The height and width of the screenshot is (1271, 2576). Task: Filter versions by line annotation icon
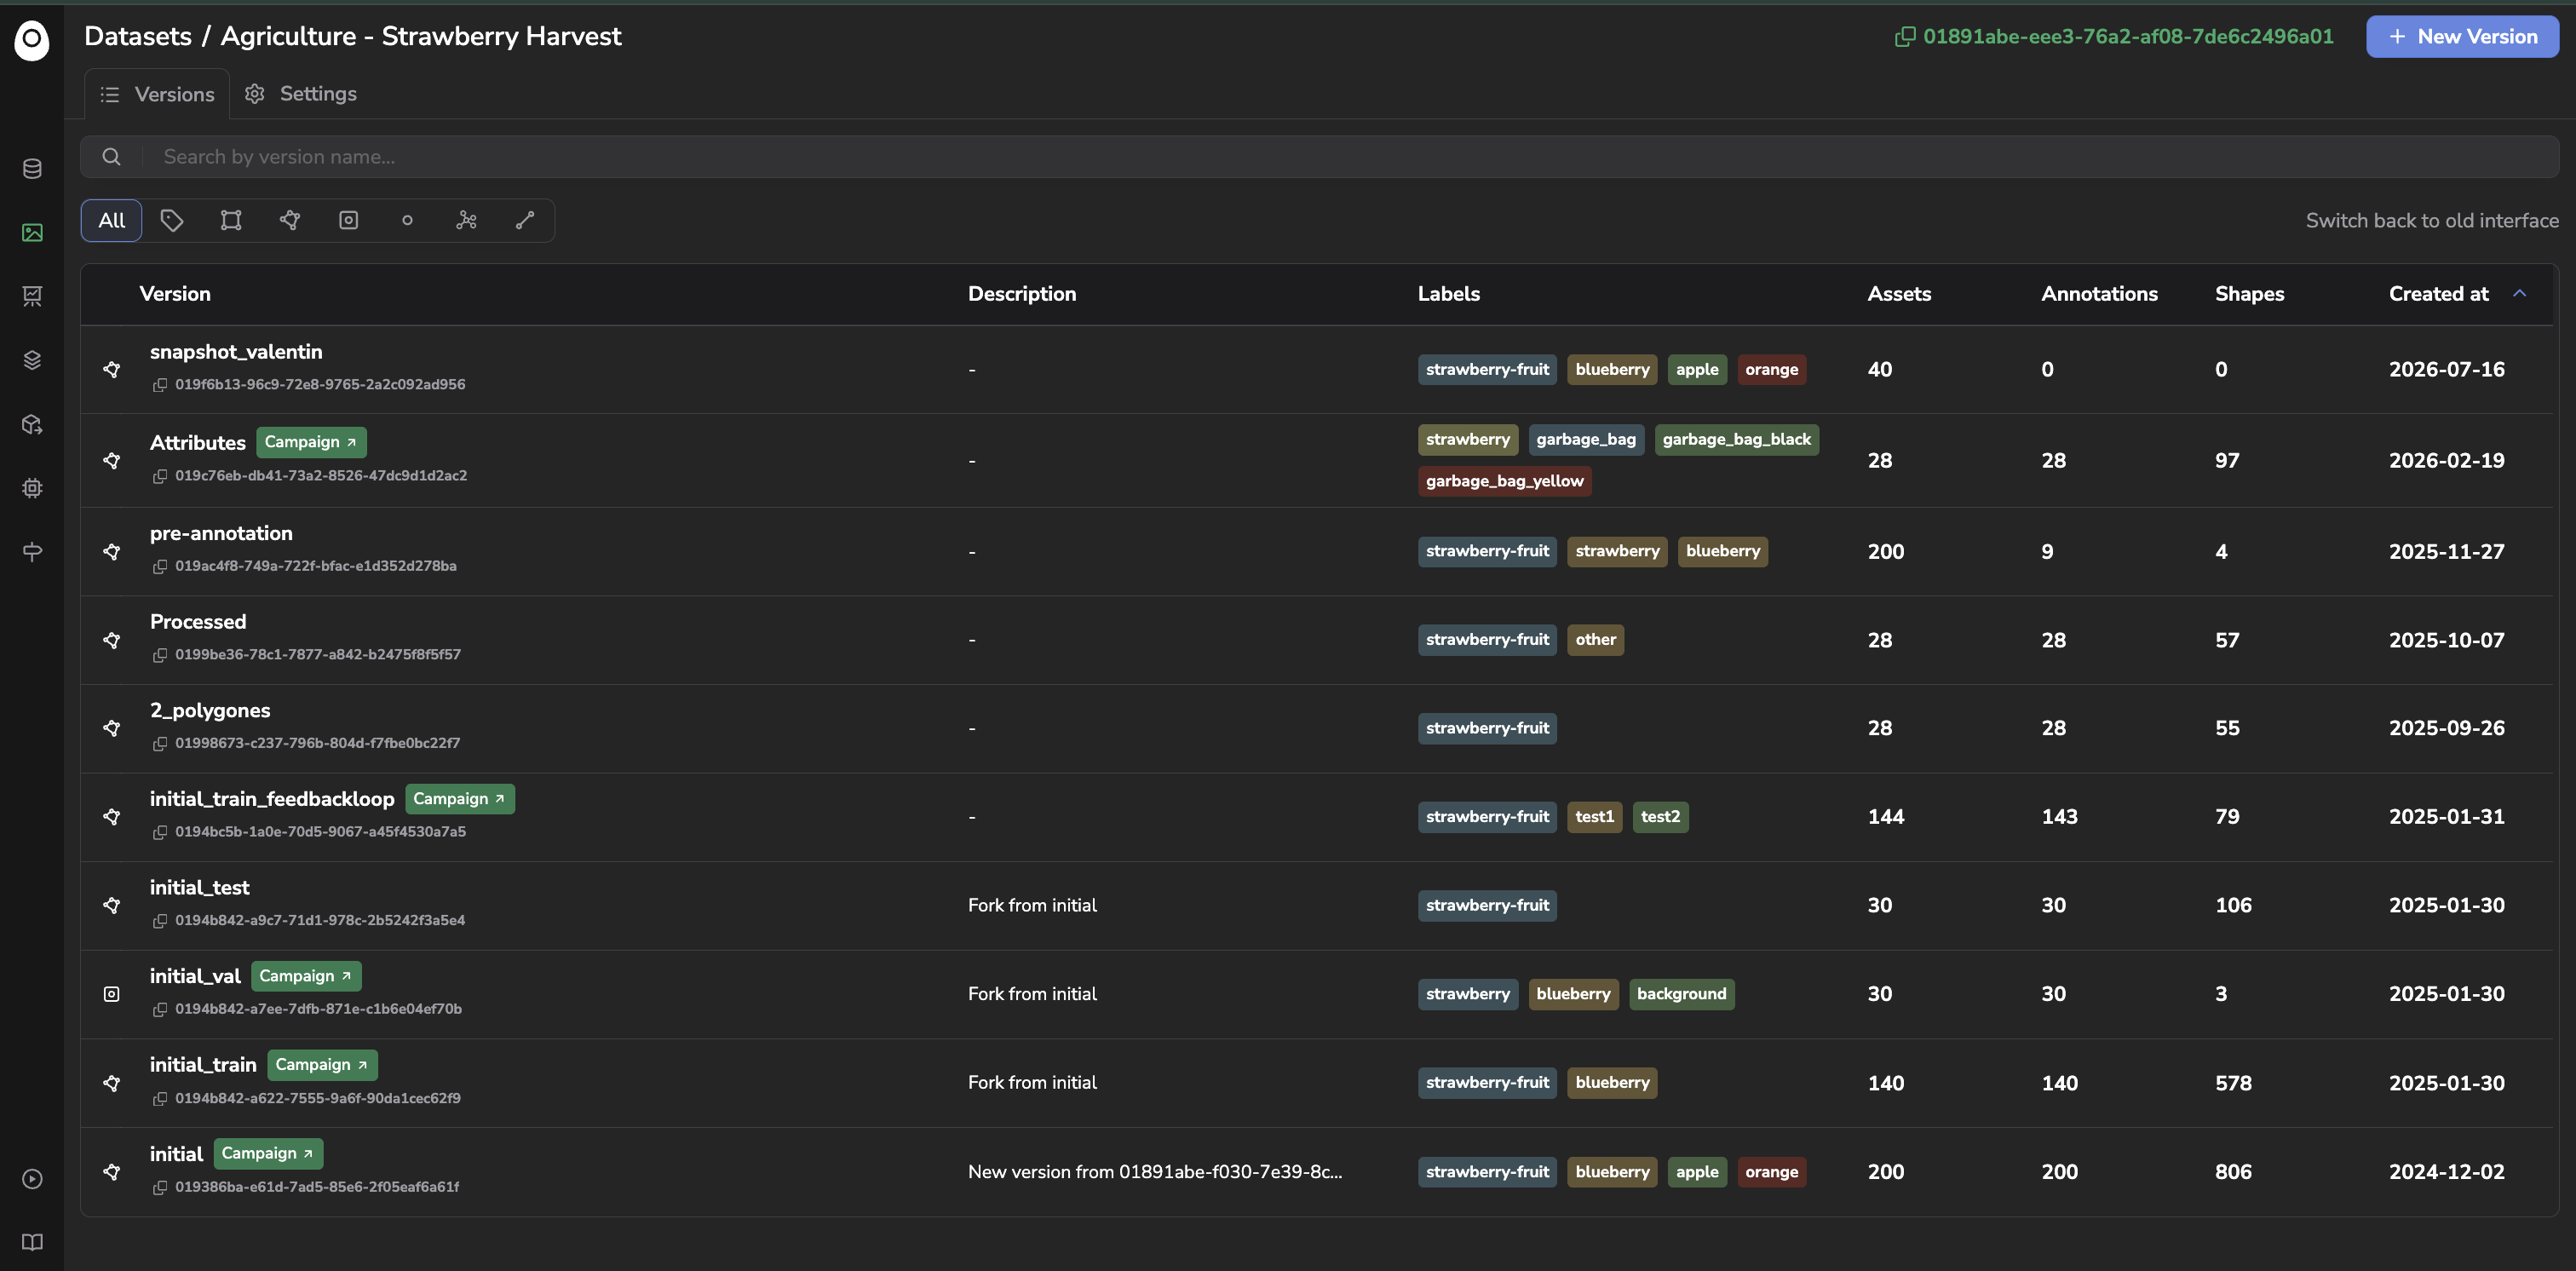pos(525,220)
